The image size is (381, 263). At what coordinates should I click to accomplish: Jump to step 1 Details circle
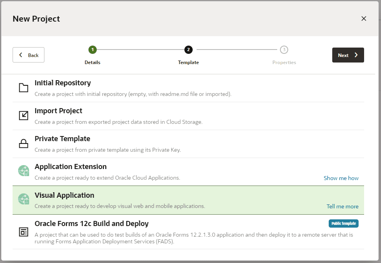[x=92, y=50]
